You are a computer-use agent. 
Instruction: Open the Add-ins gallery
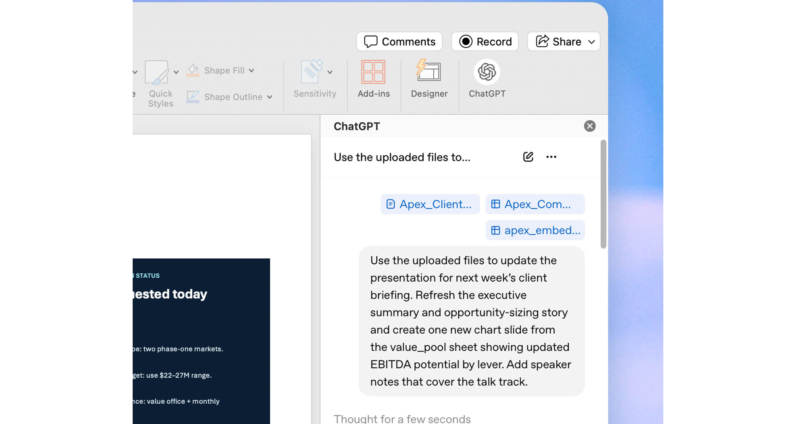tap(374, 79)
